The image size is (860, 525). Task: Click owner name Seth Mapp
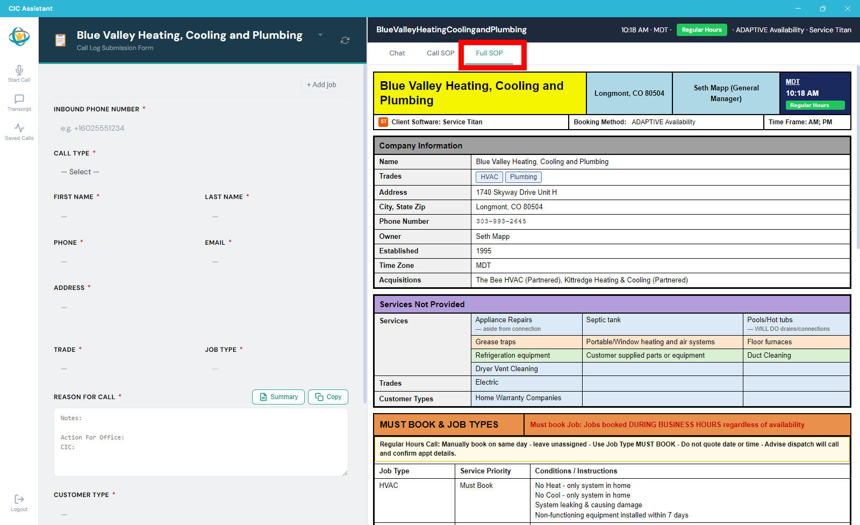click(493, 237)
